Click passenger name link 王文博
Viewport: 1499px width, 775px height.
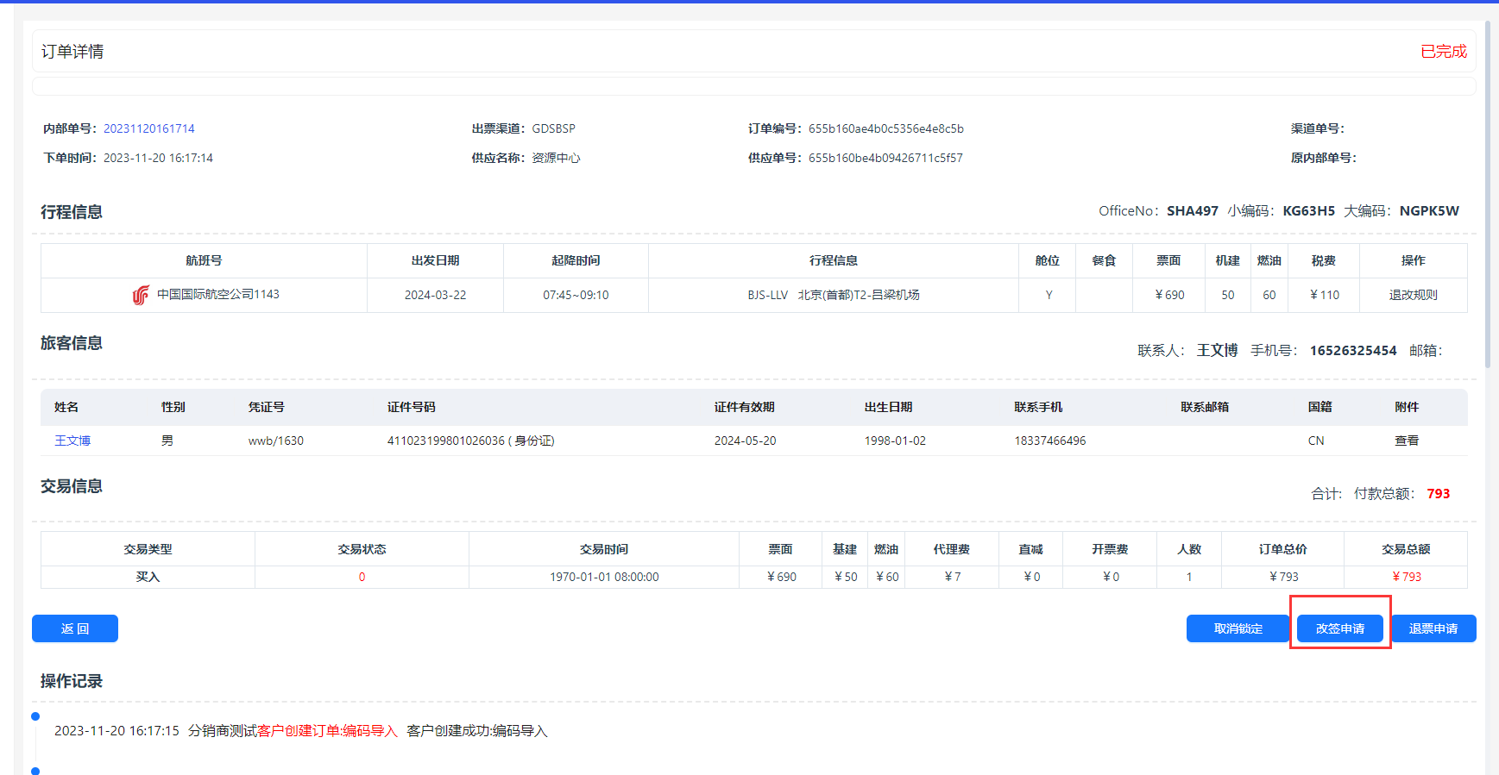(72, 441)
